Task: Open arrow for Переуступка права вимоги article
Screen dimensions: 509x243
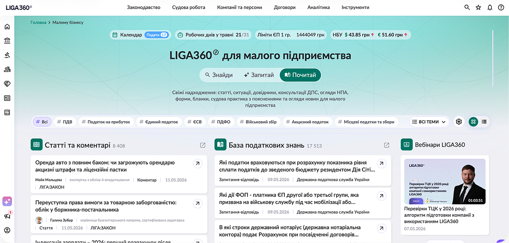Action: click(x=198, y=204)
